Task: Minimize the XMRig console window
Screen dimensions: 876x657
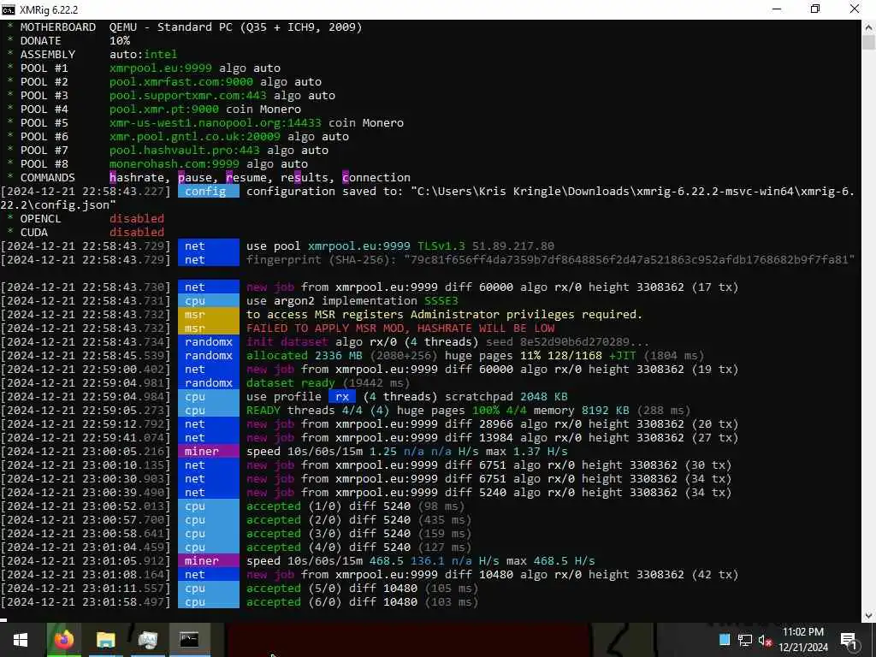Action: click(776, 9)
